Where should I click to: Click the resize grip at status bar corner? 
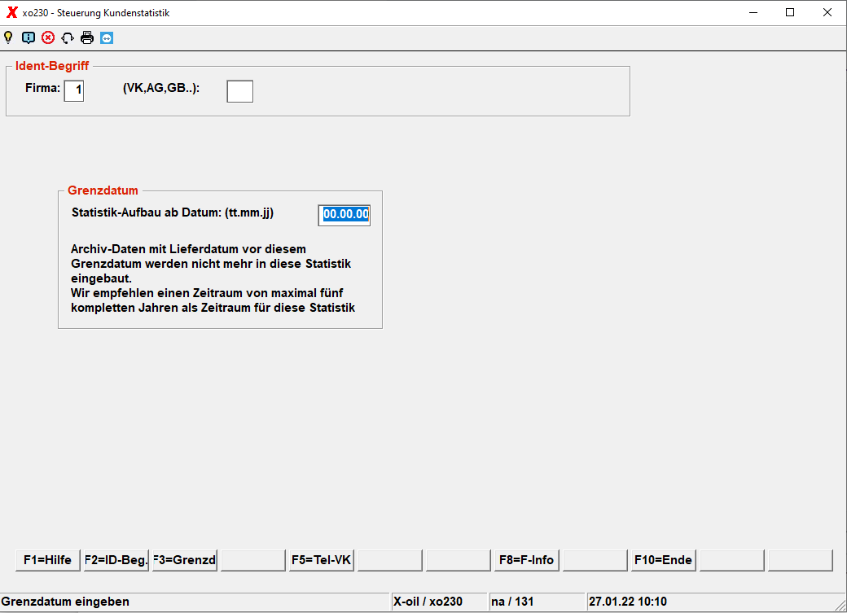pos(840,606)
